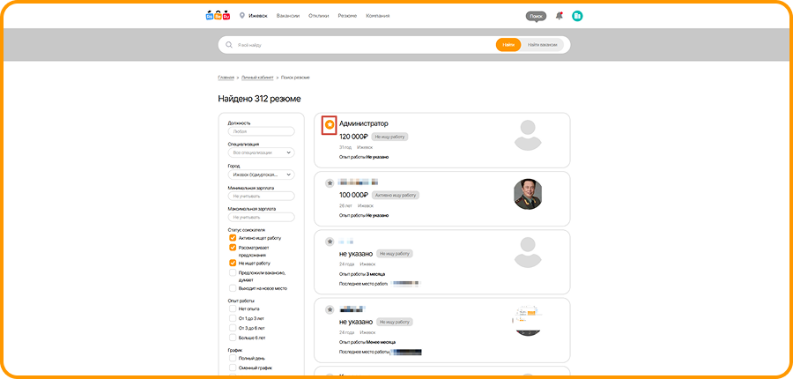Star the 24-year-old candidate with 3 months experience

point(330,242)
